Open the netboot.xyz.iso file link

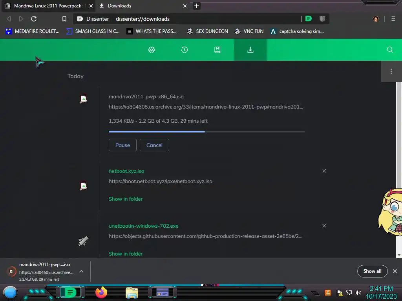126,171
